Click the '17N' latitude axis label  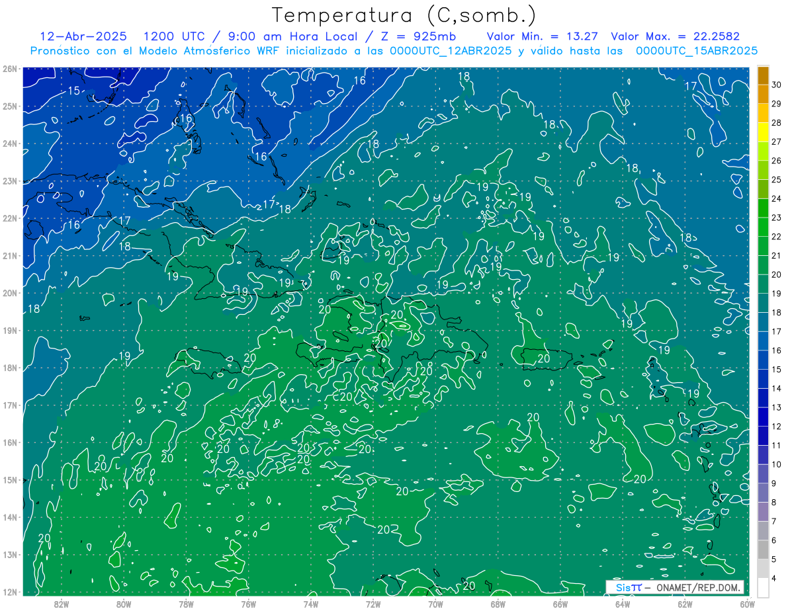coord(10,405)
